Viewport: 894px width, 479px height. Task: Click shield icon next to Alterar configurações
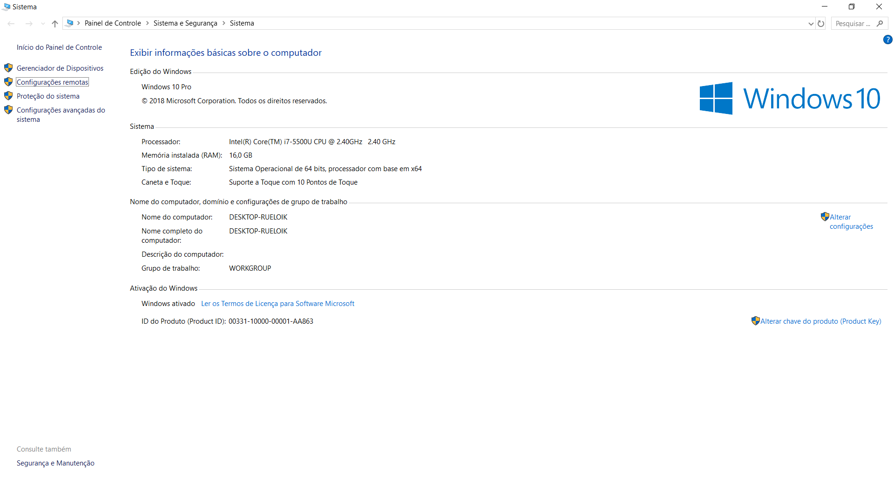pos(825,217)
